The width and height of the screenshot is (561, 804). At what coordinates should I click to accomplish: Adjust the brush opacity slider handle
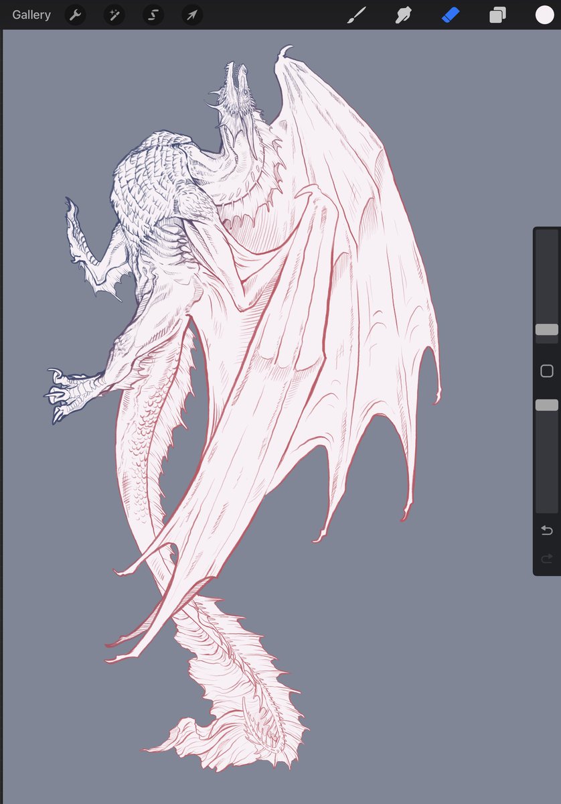coord(547,405)
